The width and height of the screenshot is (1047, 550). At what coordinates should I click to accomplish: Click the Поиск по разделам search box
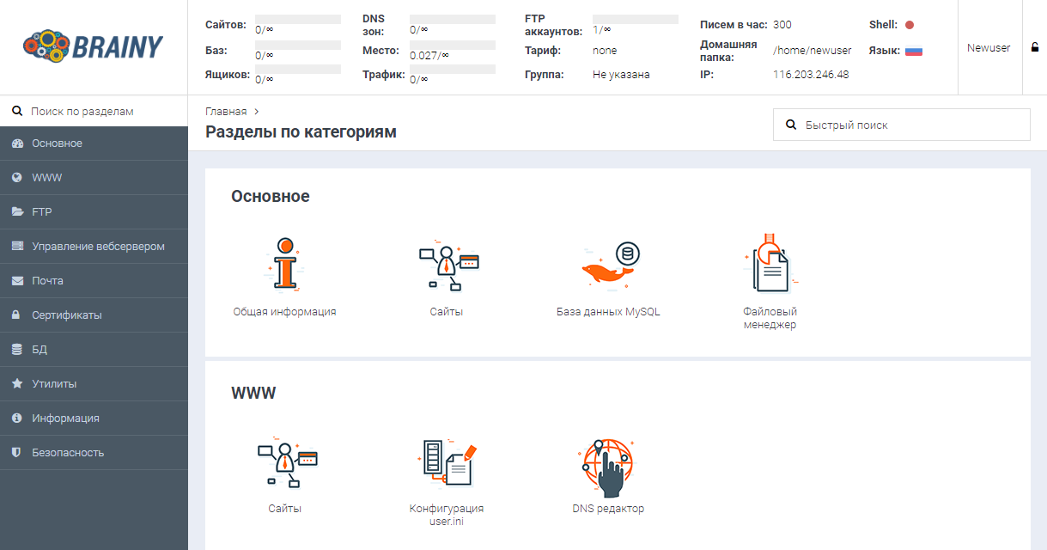(94, 112)
